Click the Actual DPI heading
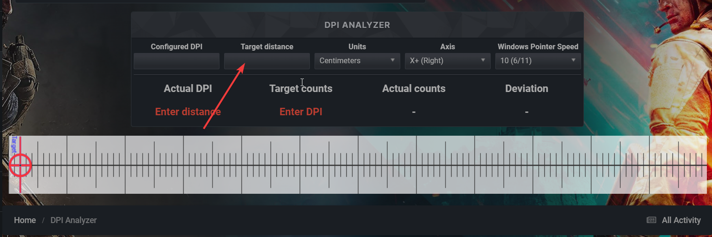712x237 pixels. click(188, 88)
